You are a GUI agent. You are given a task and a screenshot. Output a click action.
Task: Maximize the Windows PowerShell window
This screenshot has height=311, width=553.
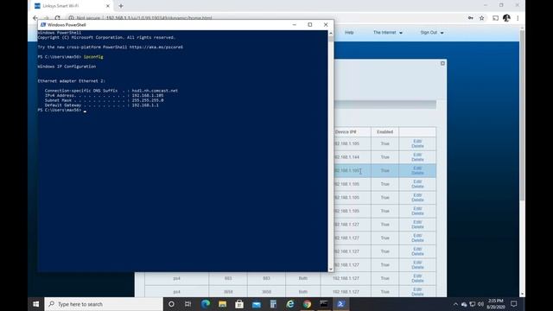click(x=310, y=25)
